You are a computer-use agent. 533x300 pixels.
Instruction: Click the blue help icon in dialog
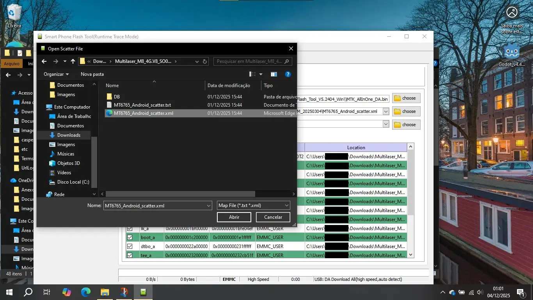point(288,74)
